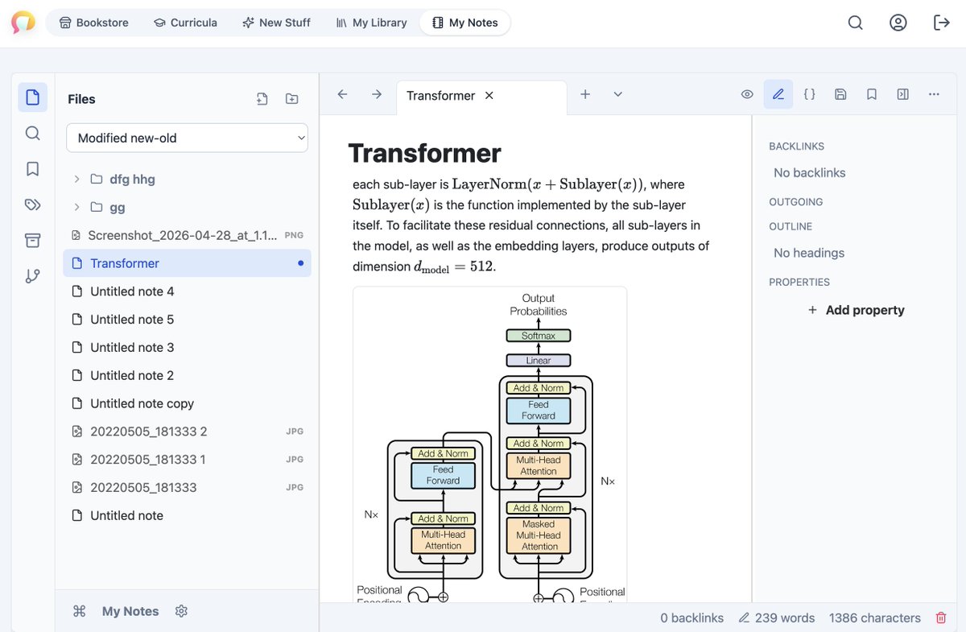Open the archive box panel
Image resolution: width=966 pixels, height=632 pixels.
(x=32, y=240)
